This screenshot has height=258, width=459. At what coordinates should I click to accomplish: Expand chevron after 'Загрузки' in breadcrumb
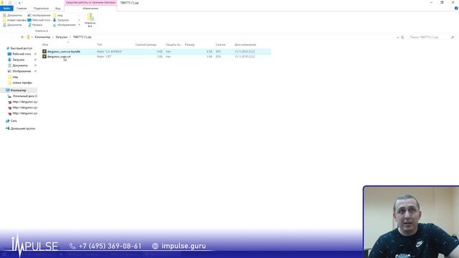pyautogui.click(x=70, y=37)
